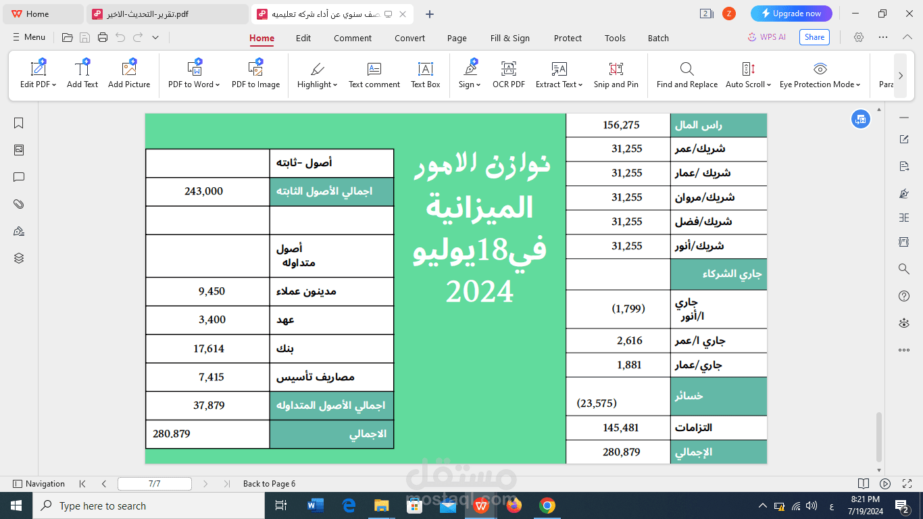Start PDF to Image conversion
The width and height of the screenshot is (923, 519).
(255, 74)
